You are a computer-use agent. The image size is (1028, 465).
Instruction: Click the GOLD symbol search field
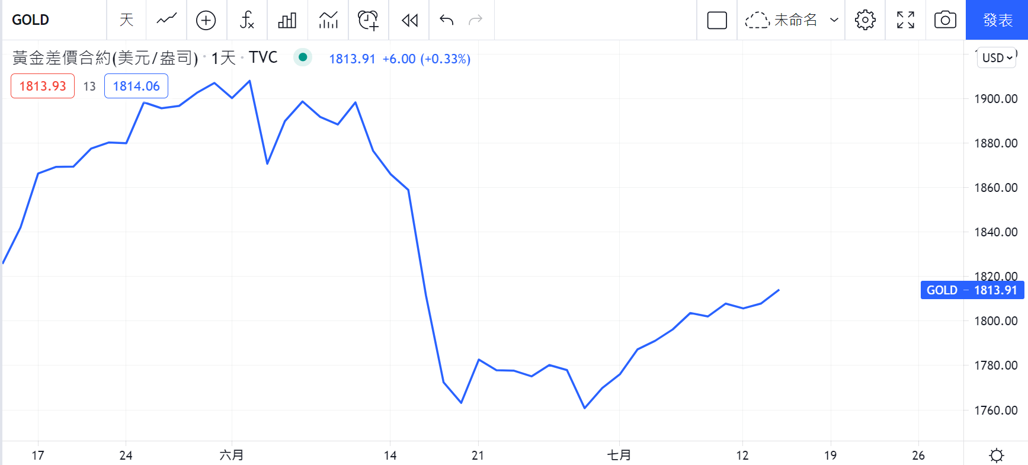click(x=53, y=20)
